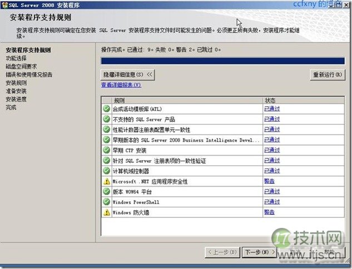The image size is (352, 269).
Task: Open 查看详细报表(V) link
Action: click(x=121, y=85)
